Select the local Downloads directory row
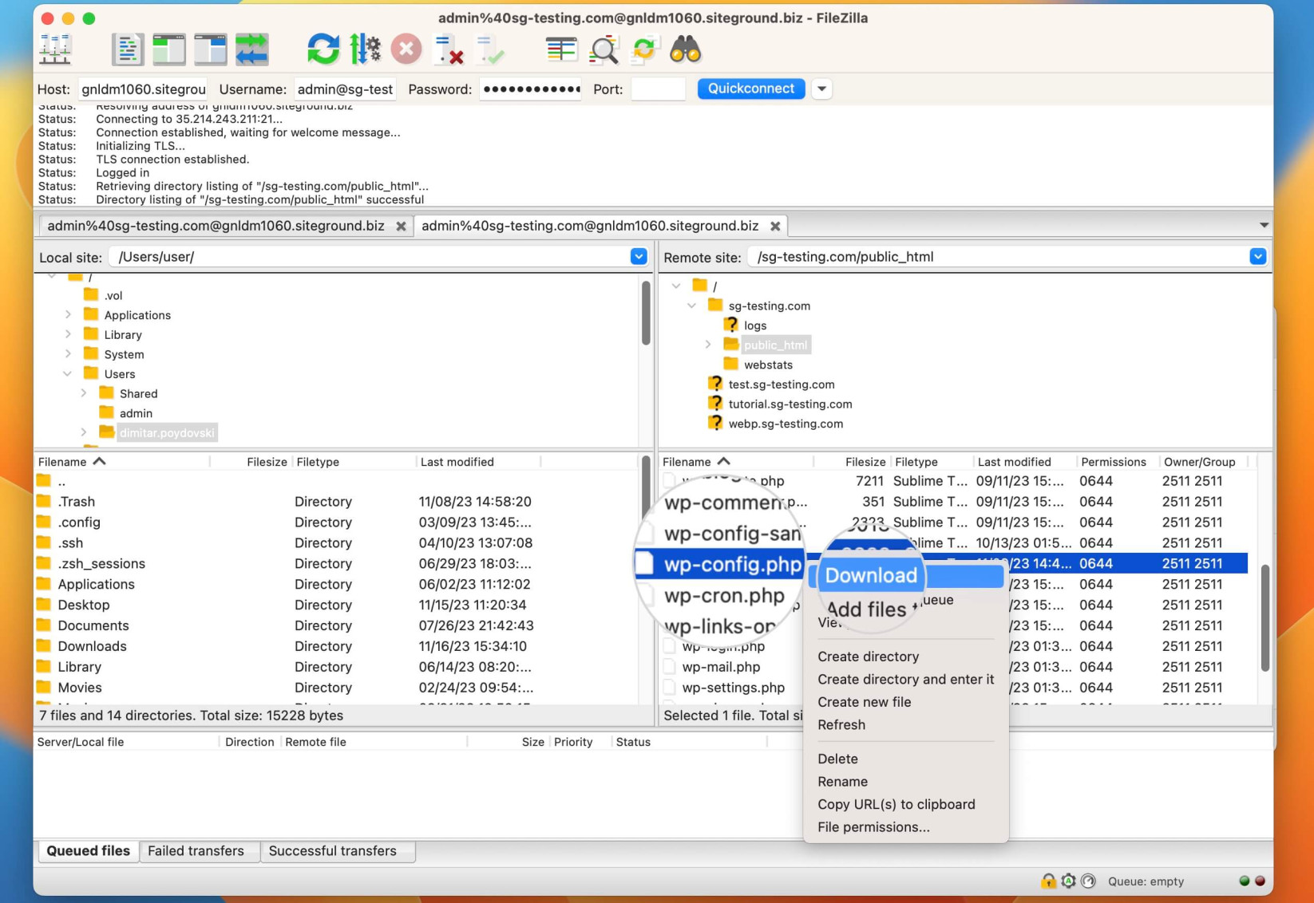 point(335,646)
